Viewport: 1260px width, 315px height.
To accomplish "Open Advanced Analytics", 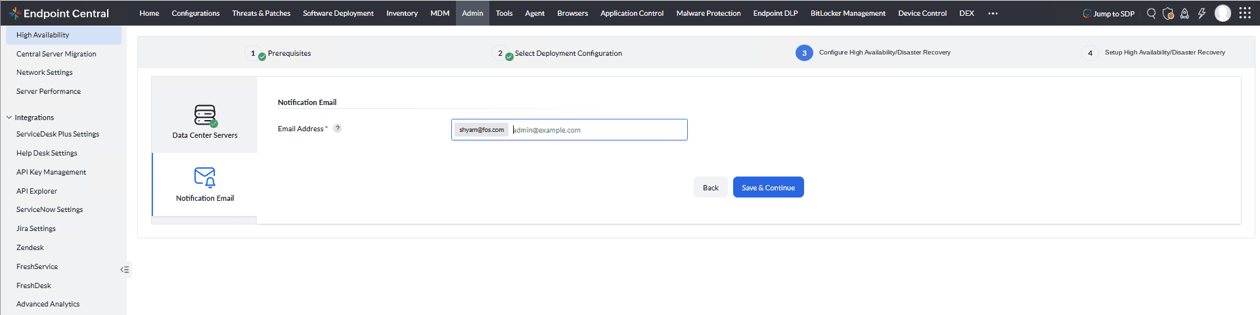I will coord(48,304).
